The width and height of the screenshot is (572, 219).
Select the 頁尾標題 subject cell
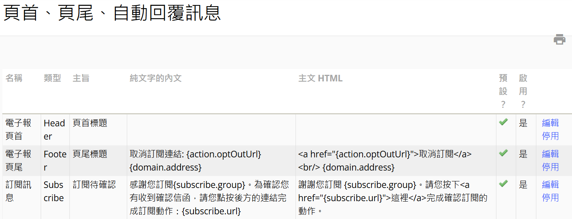click(x=90, y=154)
